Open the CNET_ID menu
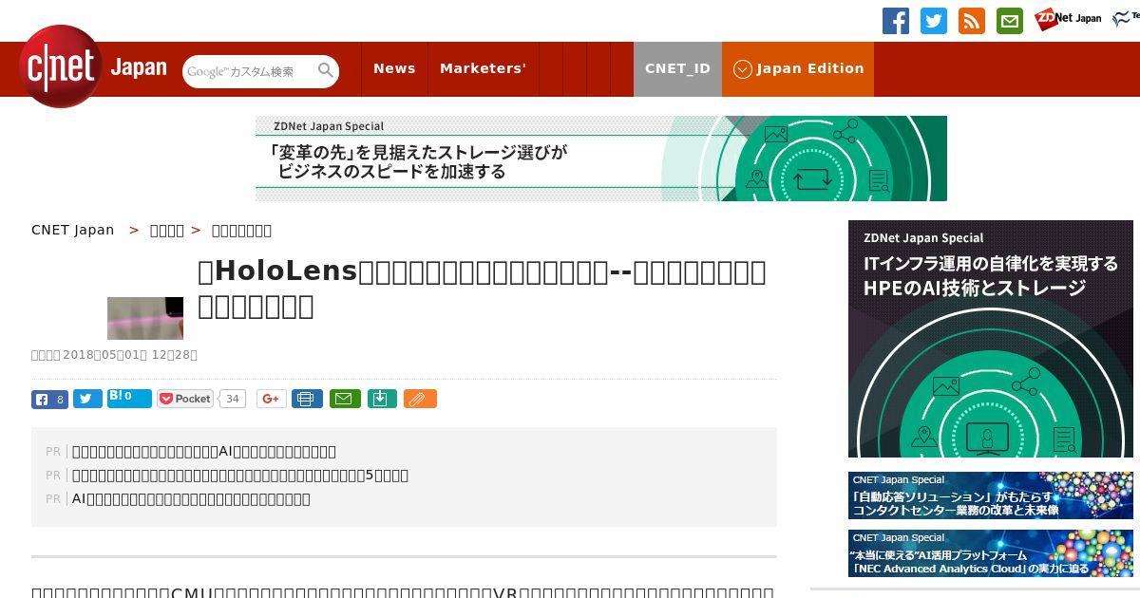1140x598 pixels. click(x=677, y=69)
